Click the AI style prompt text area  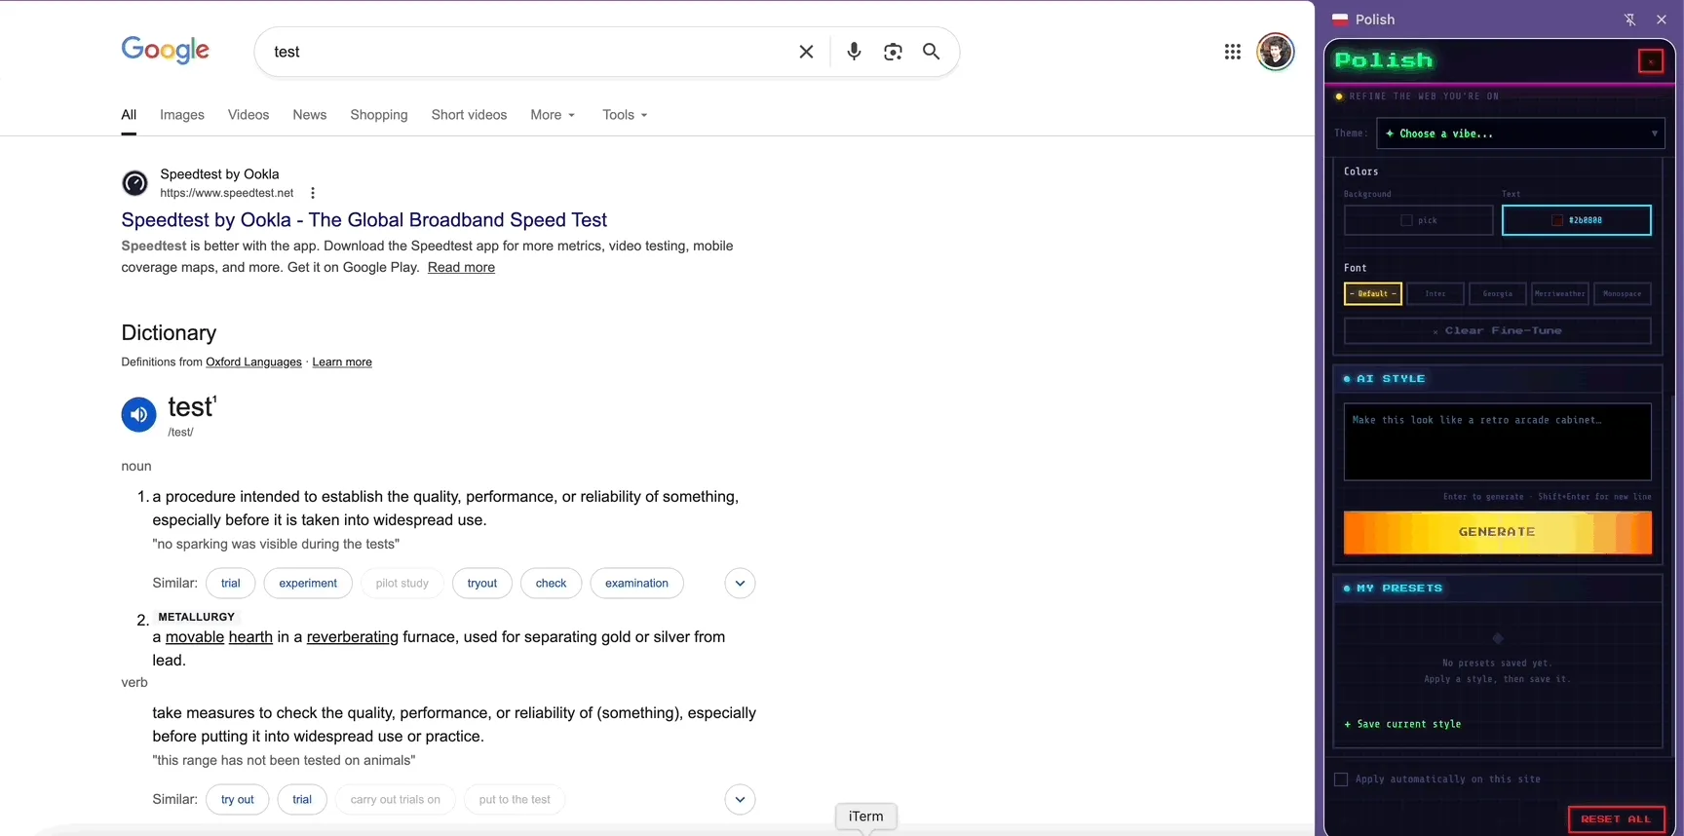(1497, 442)
